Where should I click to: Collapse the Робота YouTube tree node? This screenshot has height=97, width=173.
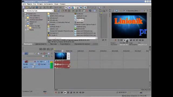[26, 26]
